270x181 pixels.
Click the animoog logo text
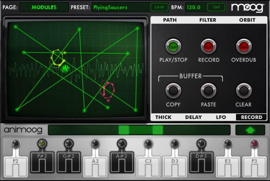[23, 130]
